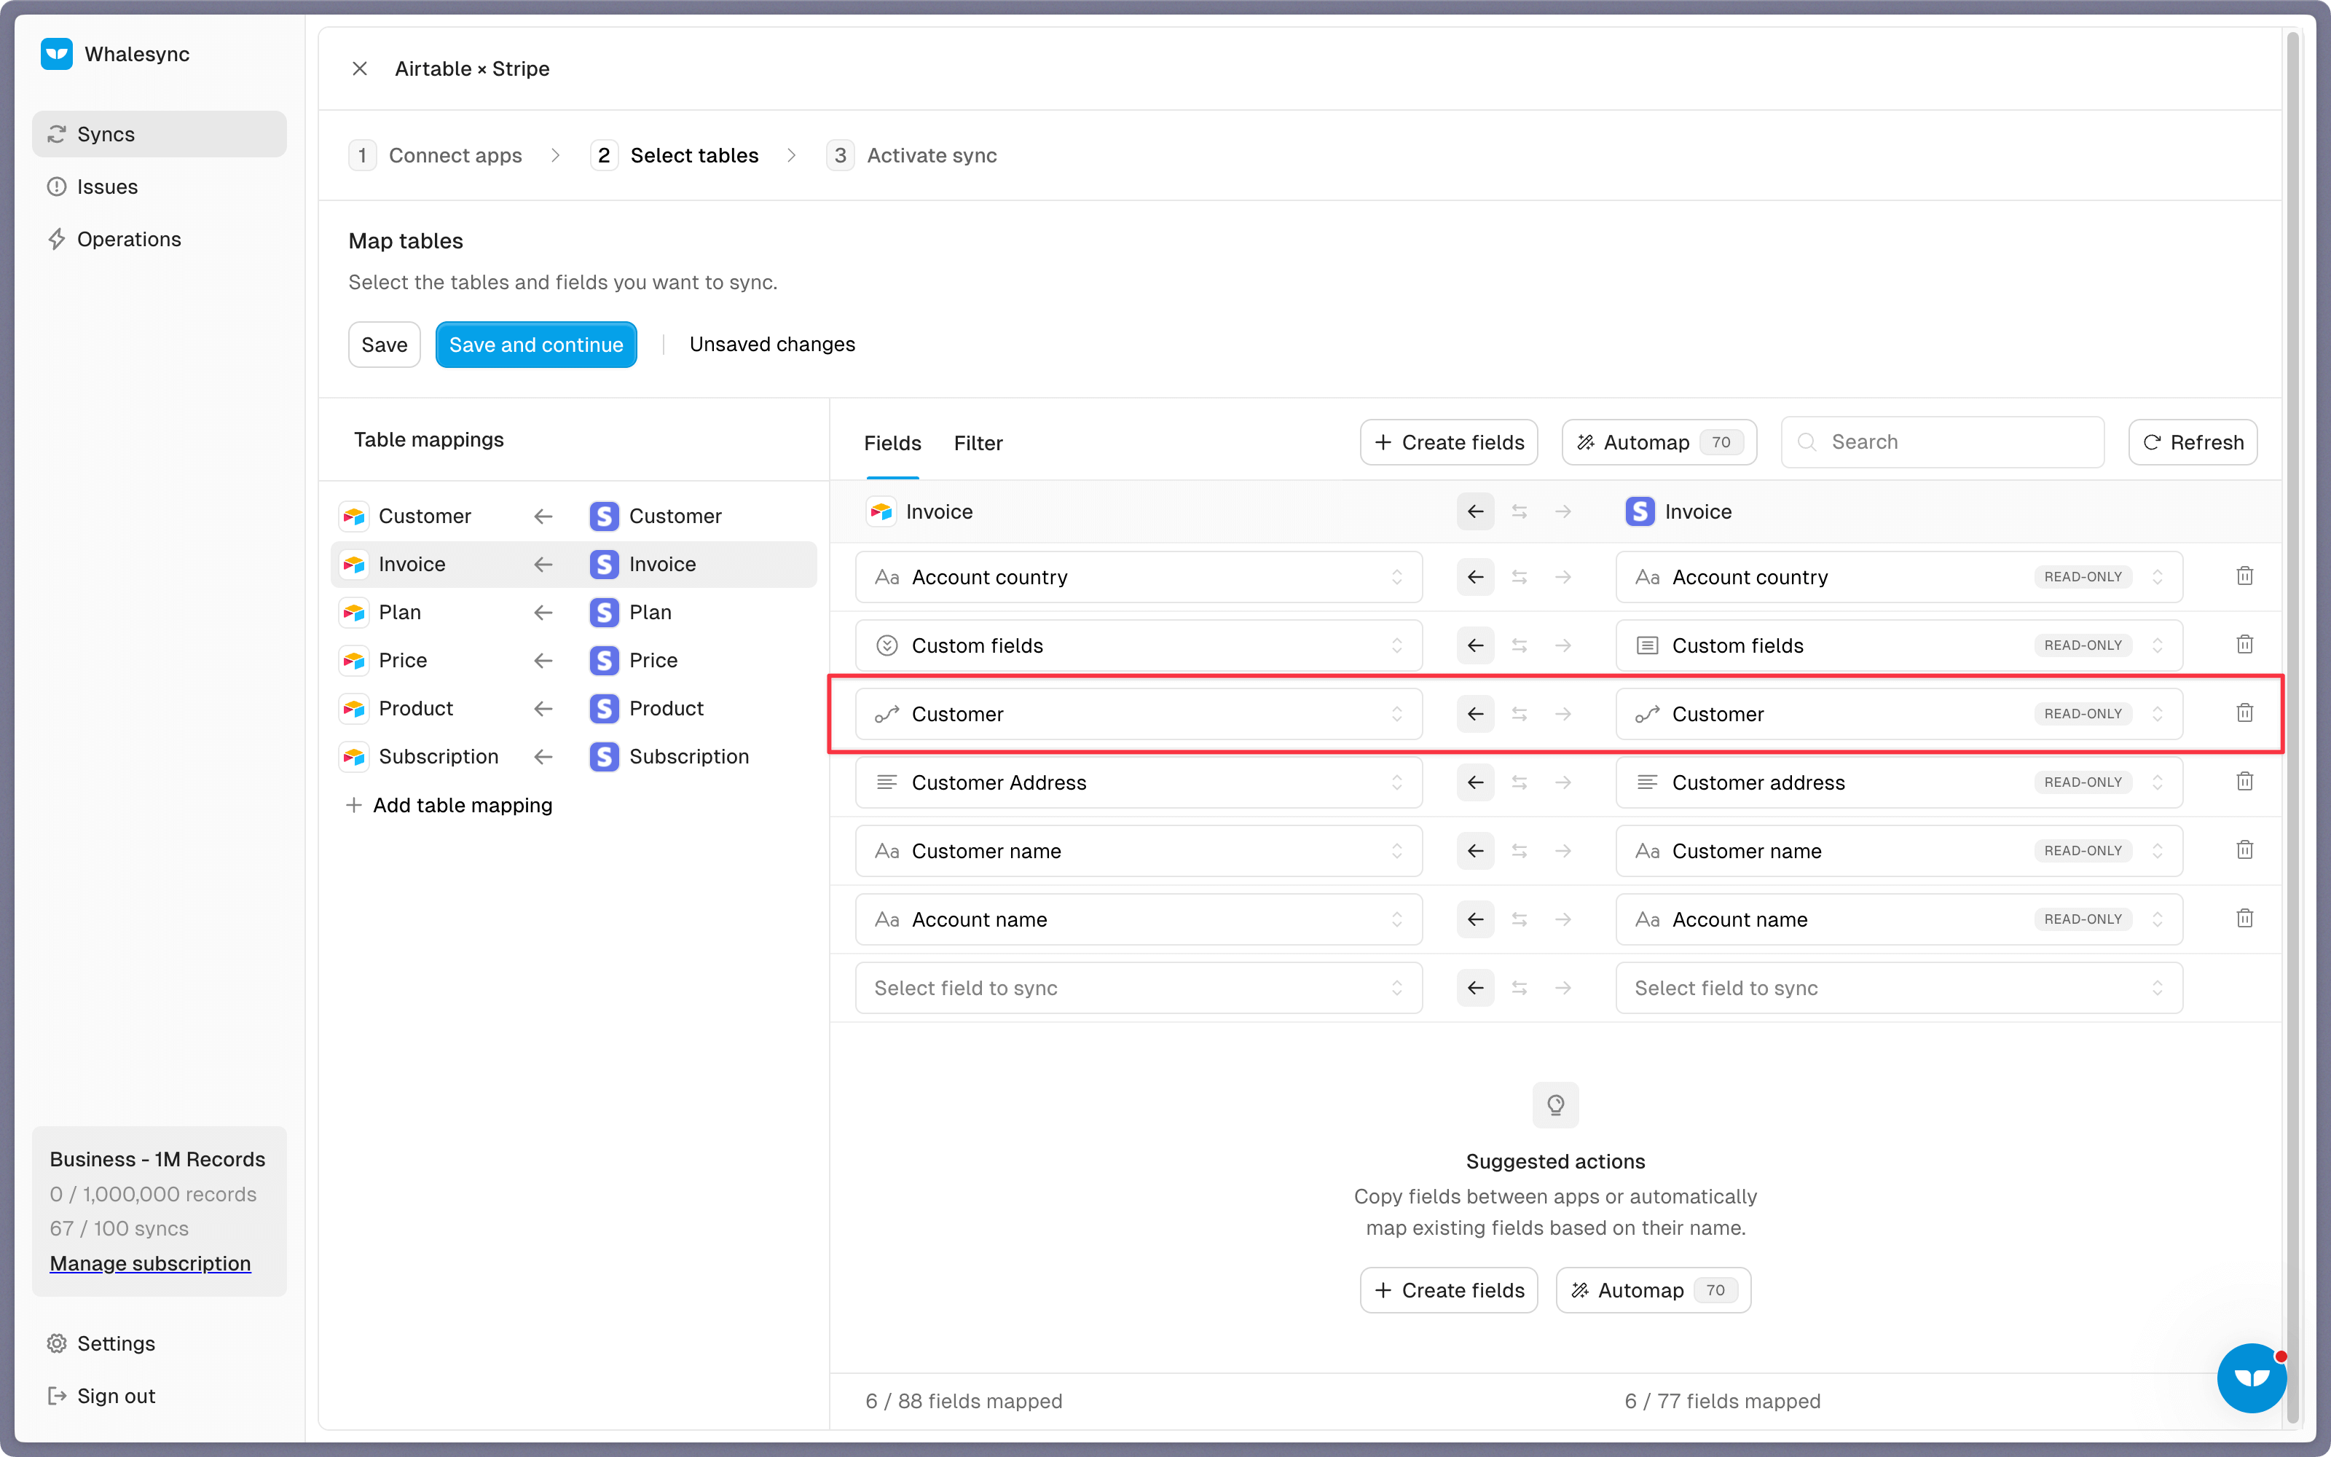Screen dimensions: 2331x1457
Task: Click Automap under Suggested actions
Action: pos(1653,1290)
